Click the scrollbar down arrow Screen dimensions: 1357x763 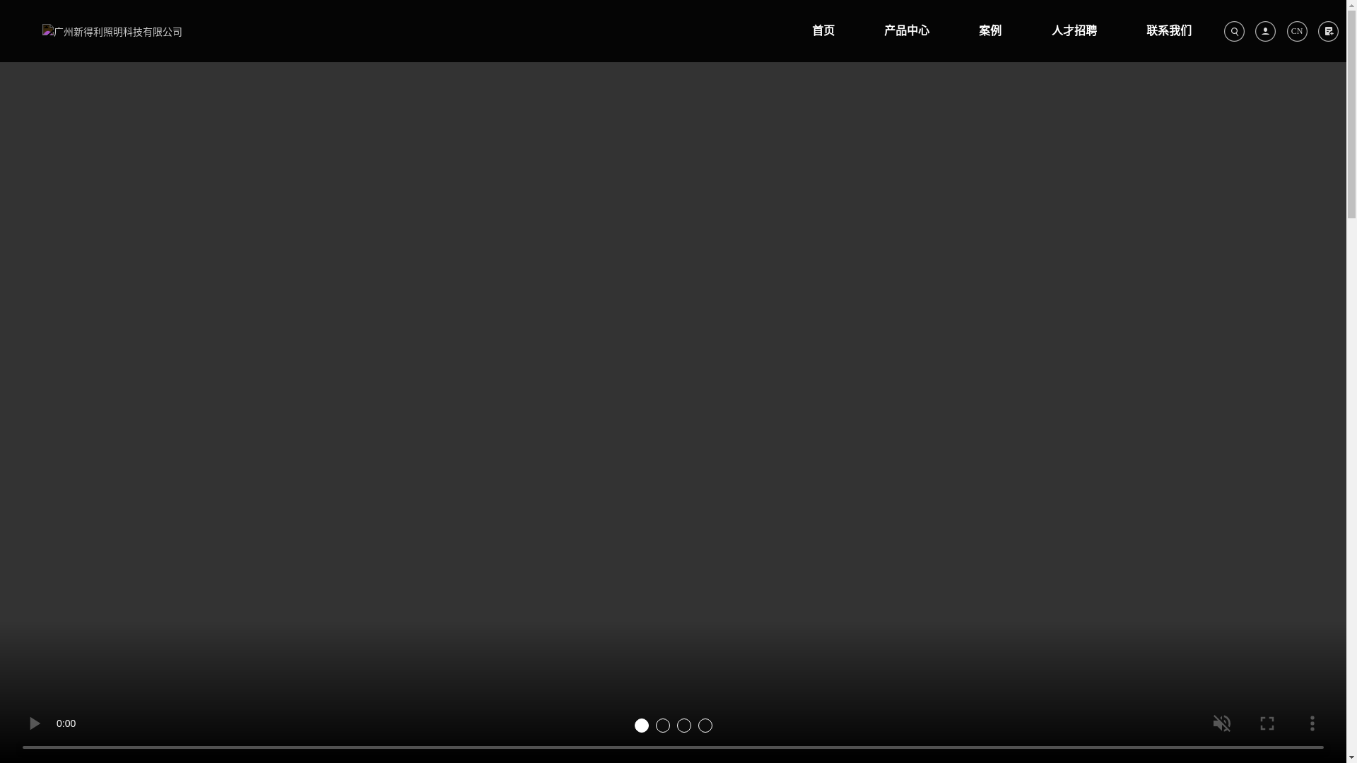point(1351,757)
